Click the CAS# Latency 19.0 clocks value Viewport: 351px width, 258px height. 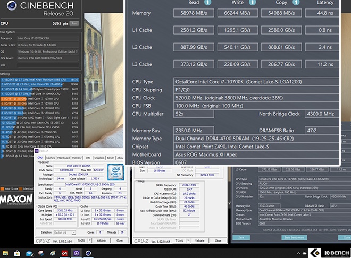[189, 194]
